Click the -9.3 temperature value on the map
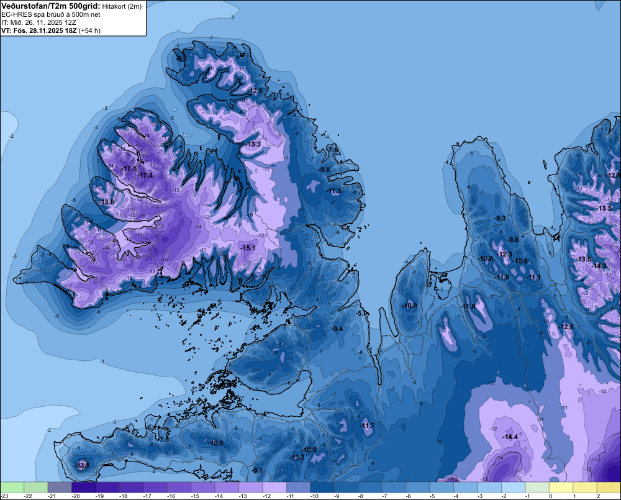 [500, 218]
